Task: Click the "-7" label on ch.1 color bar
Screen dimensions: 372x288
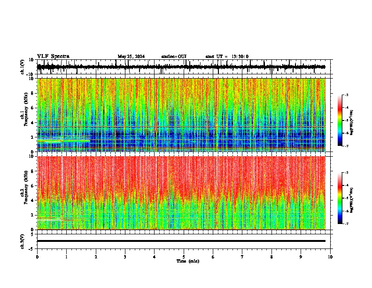Action: click(x=346, y=146)
